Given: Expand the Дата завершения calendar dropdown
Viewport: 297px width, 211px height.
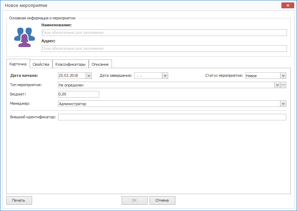Looking at the screenshot, I should (165, 76).
